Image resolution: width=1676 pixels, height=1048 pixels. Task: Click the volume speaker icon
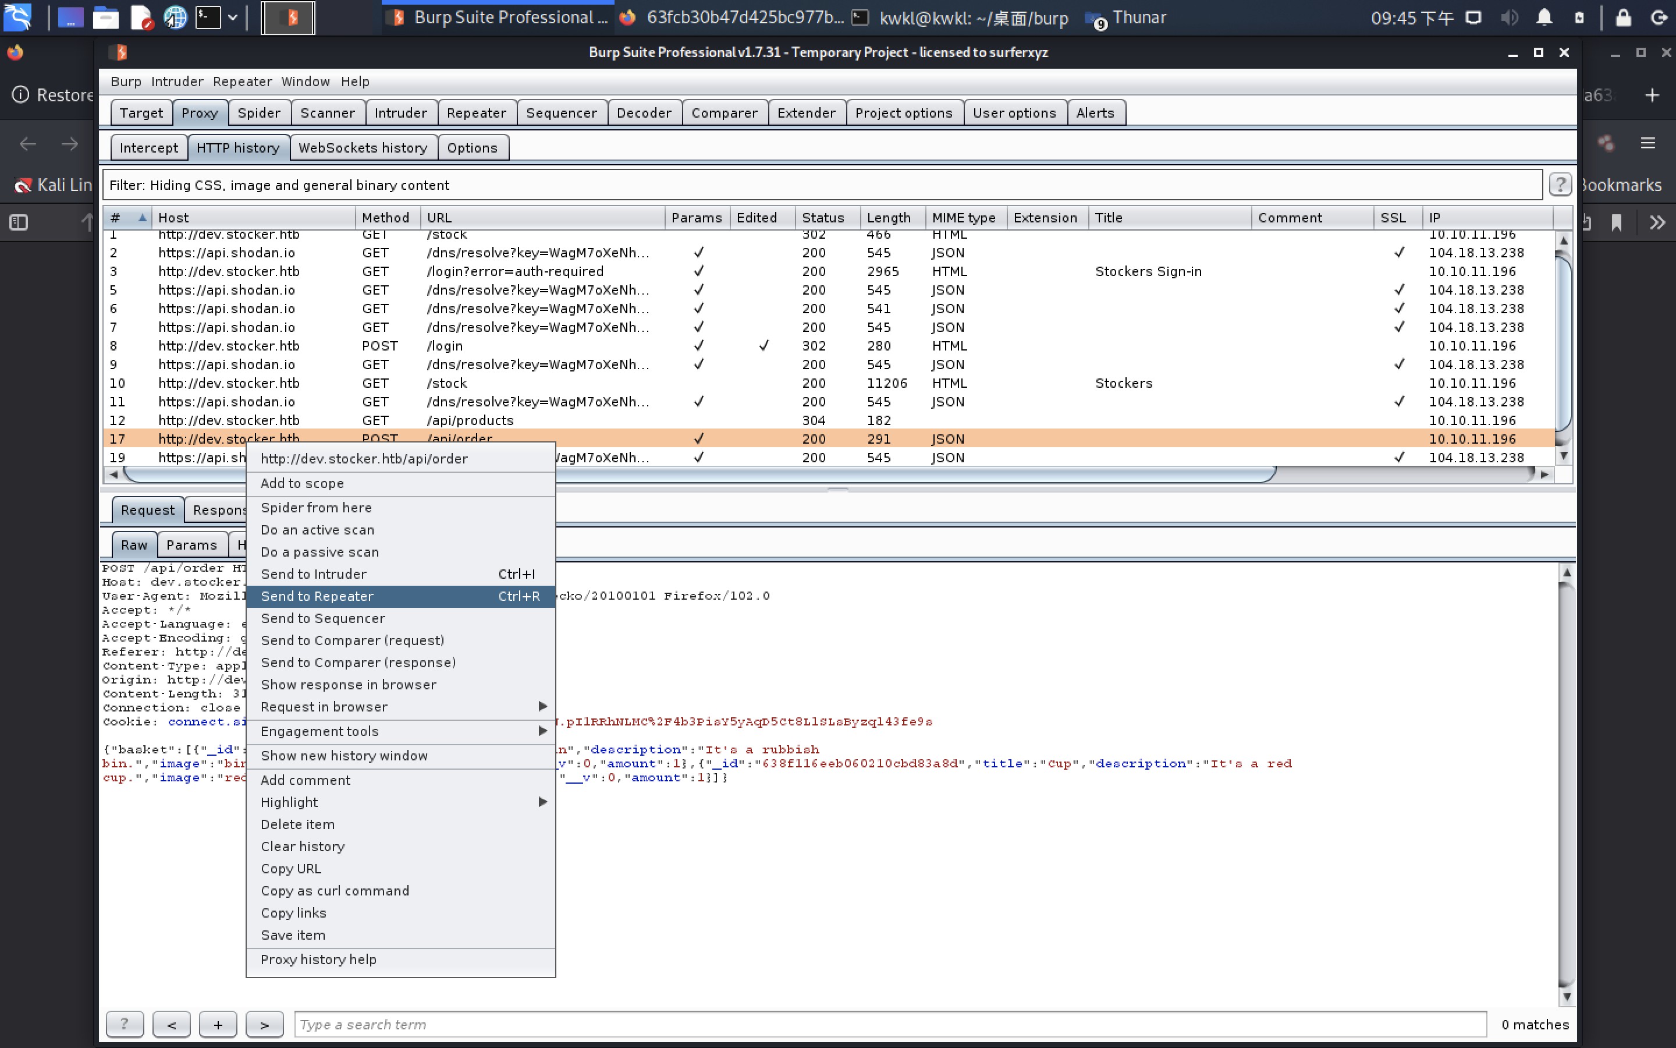pyautogui.click(x=1509, y=17)
